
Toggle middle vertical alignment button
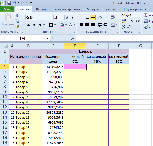point(87,18)
